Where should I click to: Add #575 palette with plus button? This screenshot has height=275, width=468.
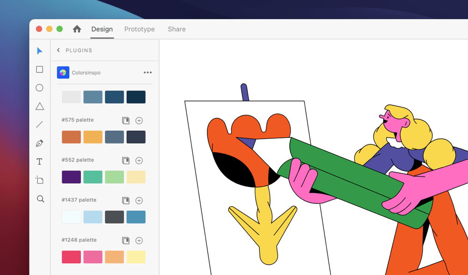click(x=139, y=121)
